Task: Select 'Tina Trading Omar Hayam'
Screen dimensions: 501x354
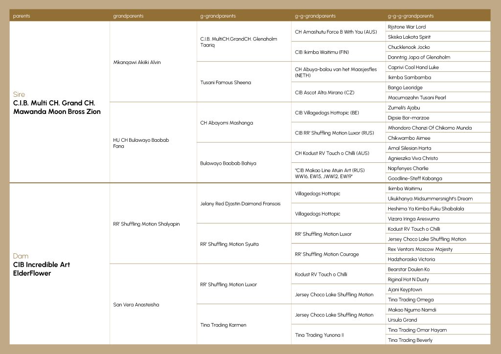Action: (x=417, y=330)
